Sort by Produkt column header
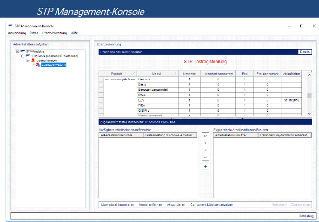The image size is (319, 222). click(x=118, y=74)
